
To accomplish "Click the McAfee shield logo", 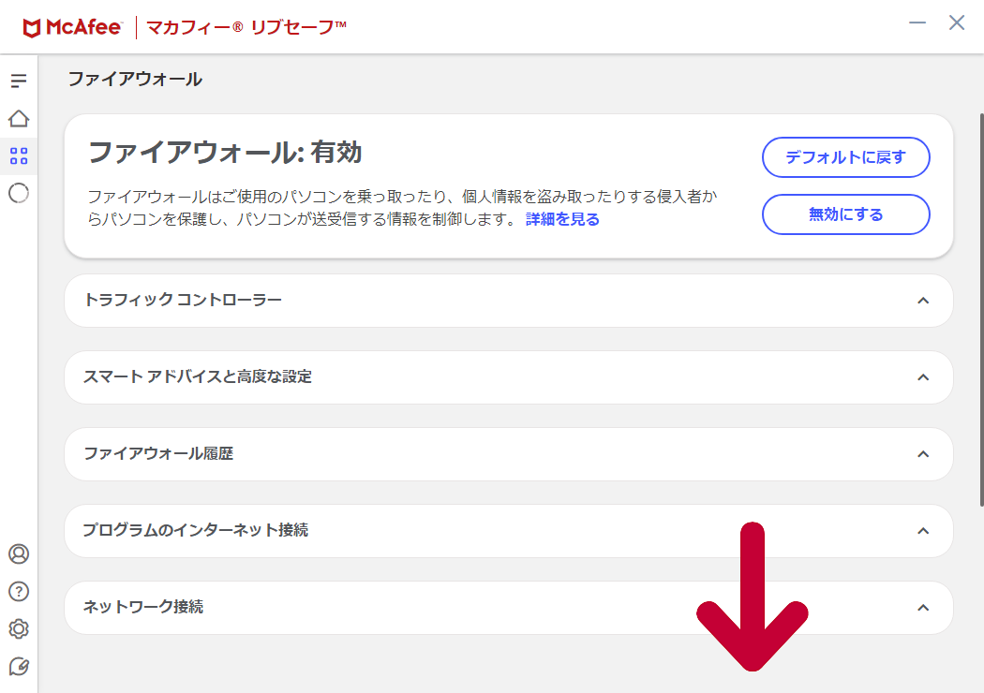I will pyautogui.click(x=33, y=28).
